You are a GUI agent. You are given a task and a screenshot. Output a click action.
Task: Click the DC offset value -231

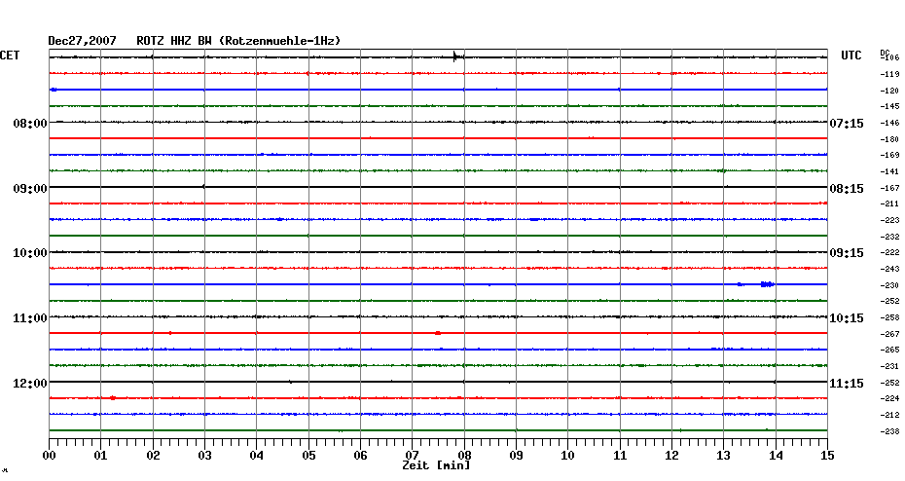pyautogui.click(x=890, y=367)
